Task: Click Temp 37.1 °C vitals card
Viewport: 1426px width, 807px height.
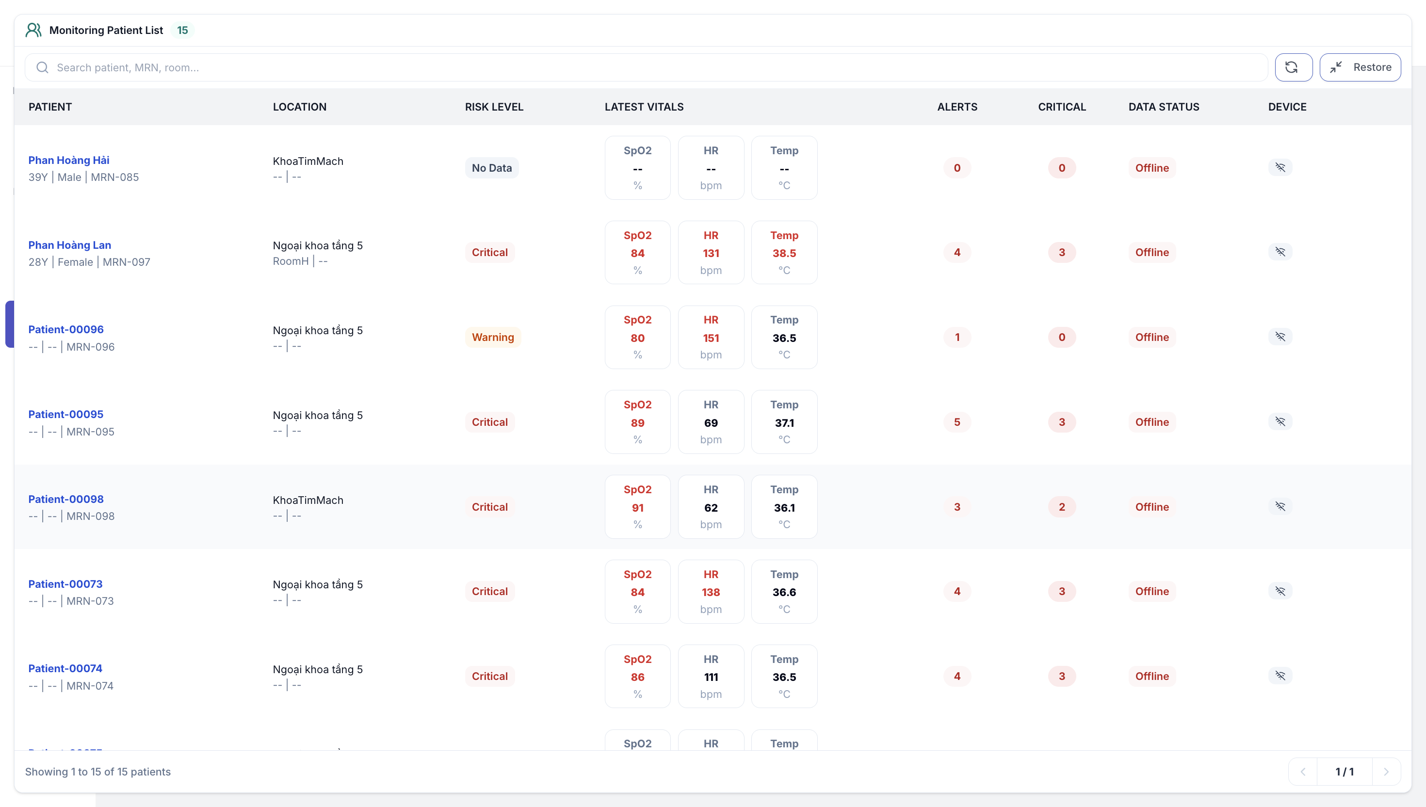Action: tap(784, 422)
